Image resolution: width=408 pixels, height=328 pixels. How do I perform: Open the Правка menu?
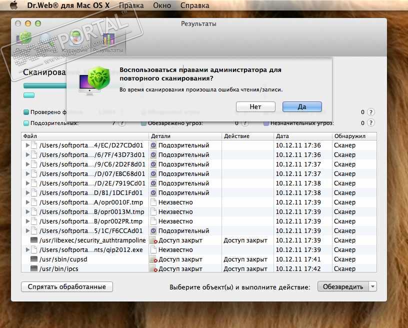(131, 5)
